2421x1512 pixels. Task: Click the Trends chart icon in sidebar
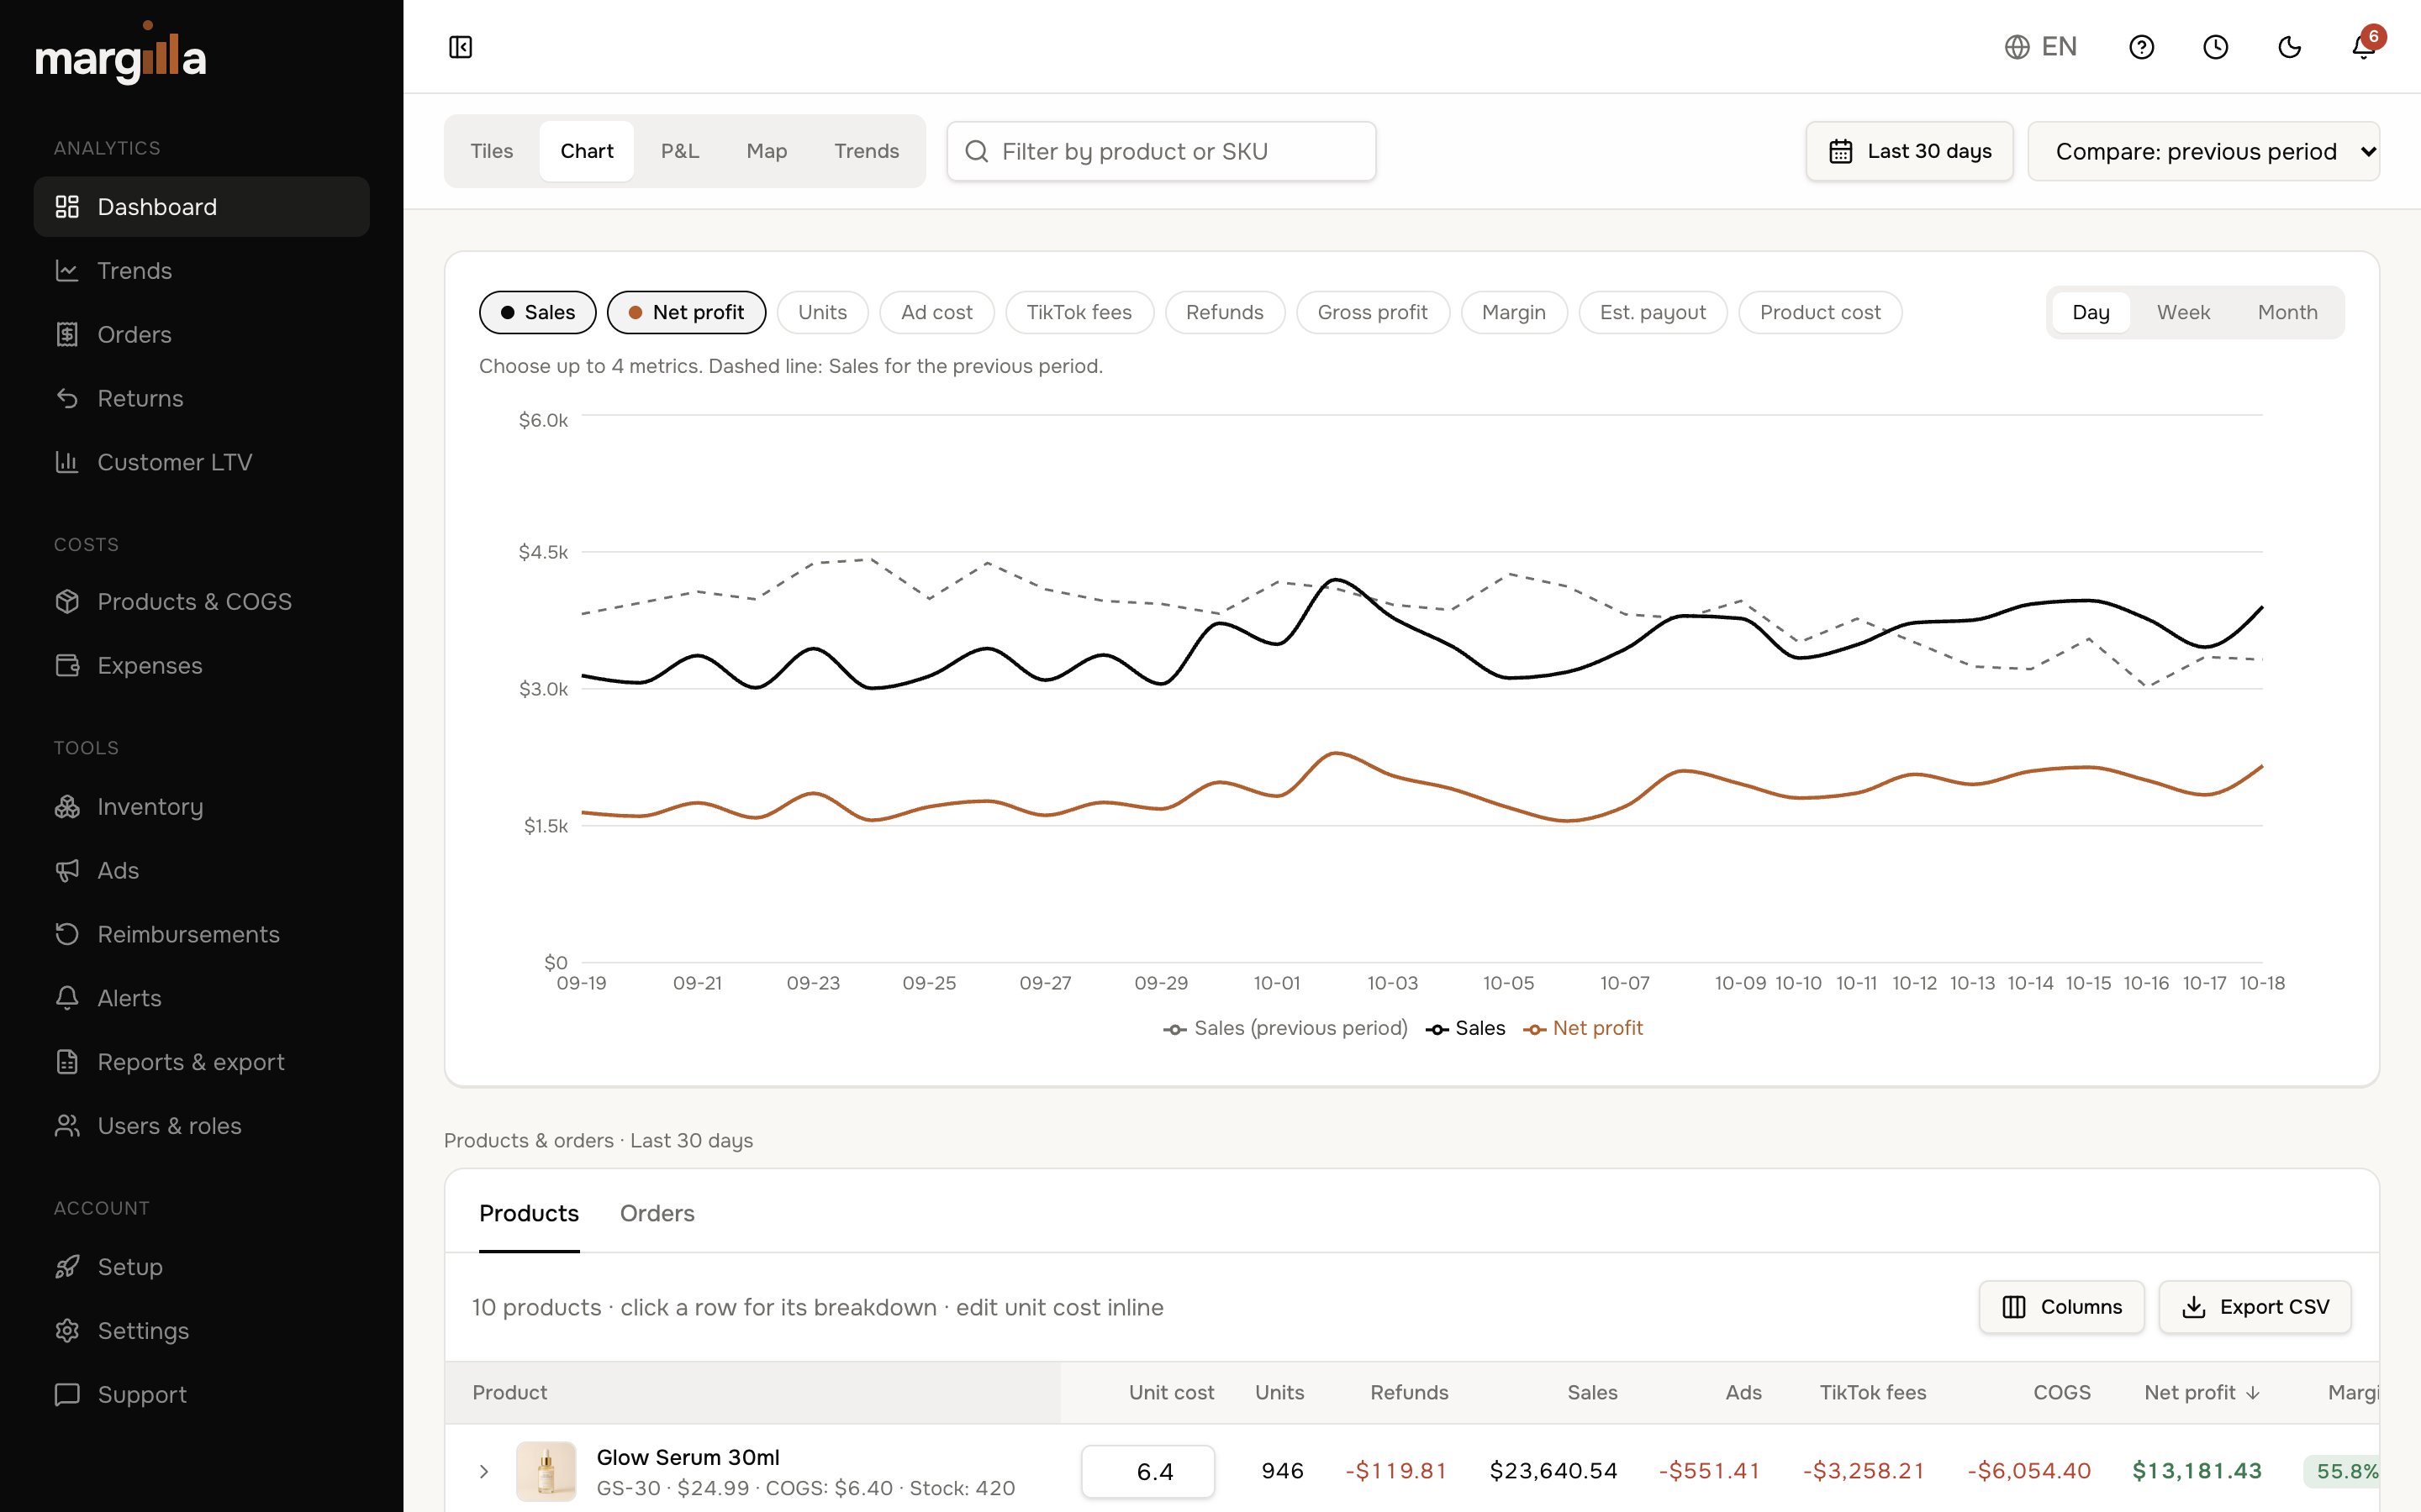pos(67,271)
